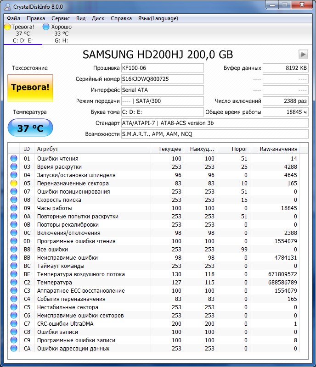The height and width of the screenshot is (367, 316).
Task: Select the Ошибки записи row text
Action: (58, 332)
